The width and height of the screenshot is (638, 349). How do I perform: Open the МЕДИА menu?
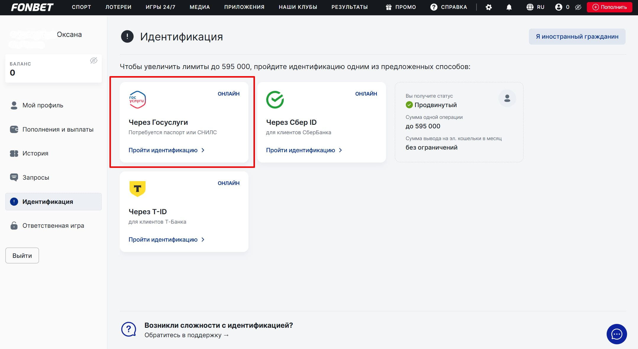(x=200, y=7)
